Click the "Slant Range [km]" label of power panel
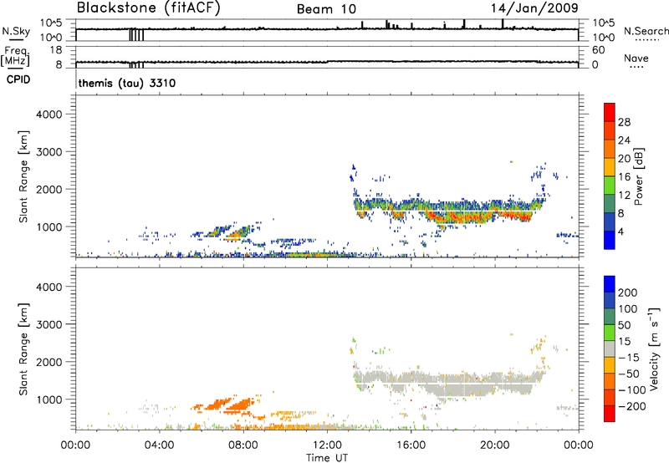 [23, 176]
